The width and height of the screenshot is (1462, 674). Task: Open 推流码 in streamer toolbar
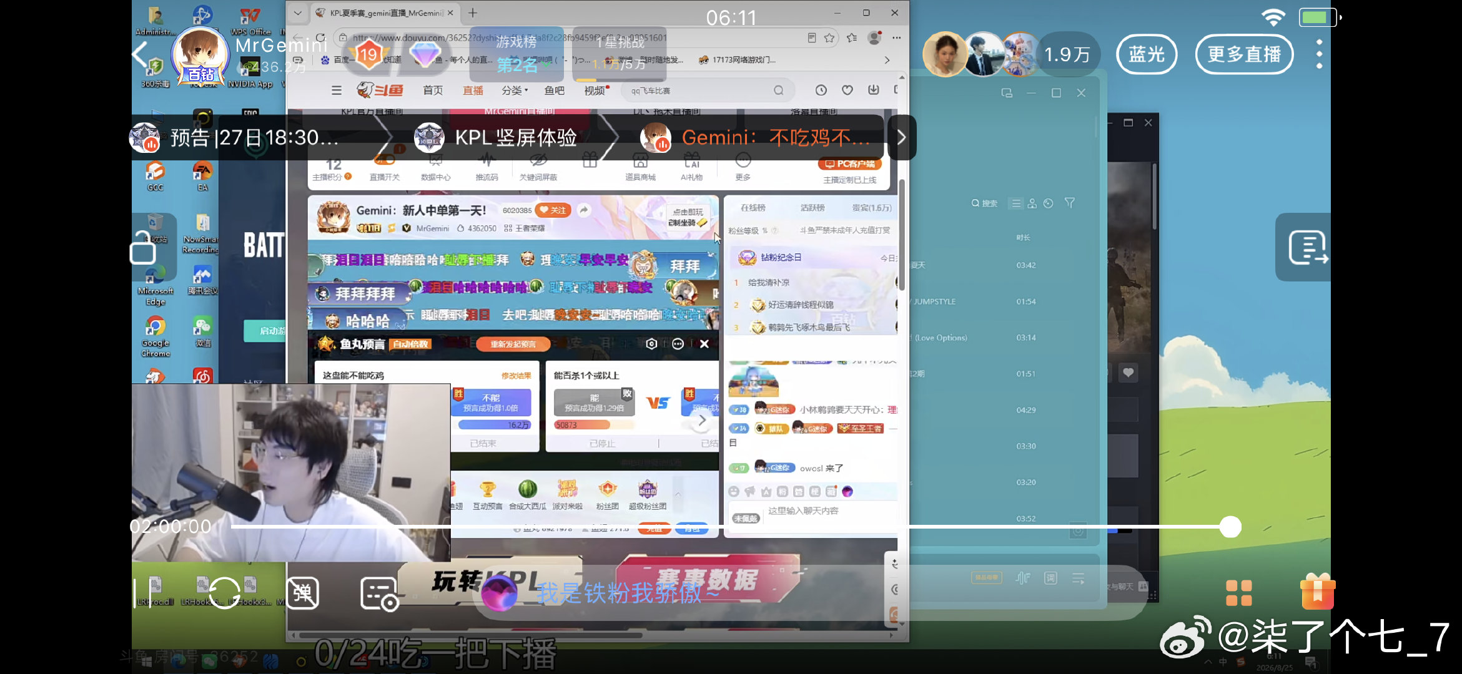487,167
